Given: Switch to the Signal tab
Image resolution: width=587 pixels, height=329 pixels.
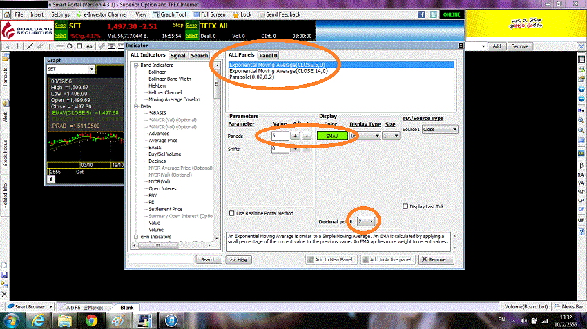Looking at the screenshot, I should 177,55.
